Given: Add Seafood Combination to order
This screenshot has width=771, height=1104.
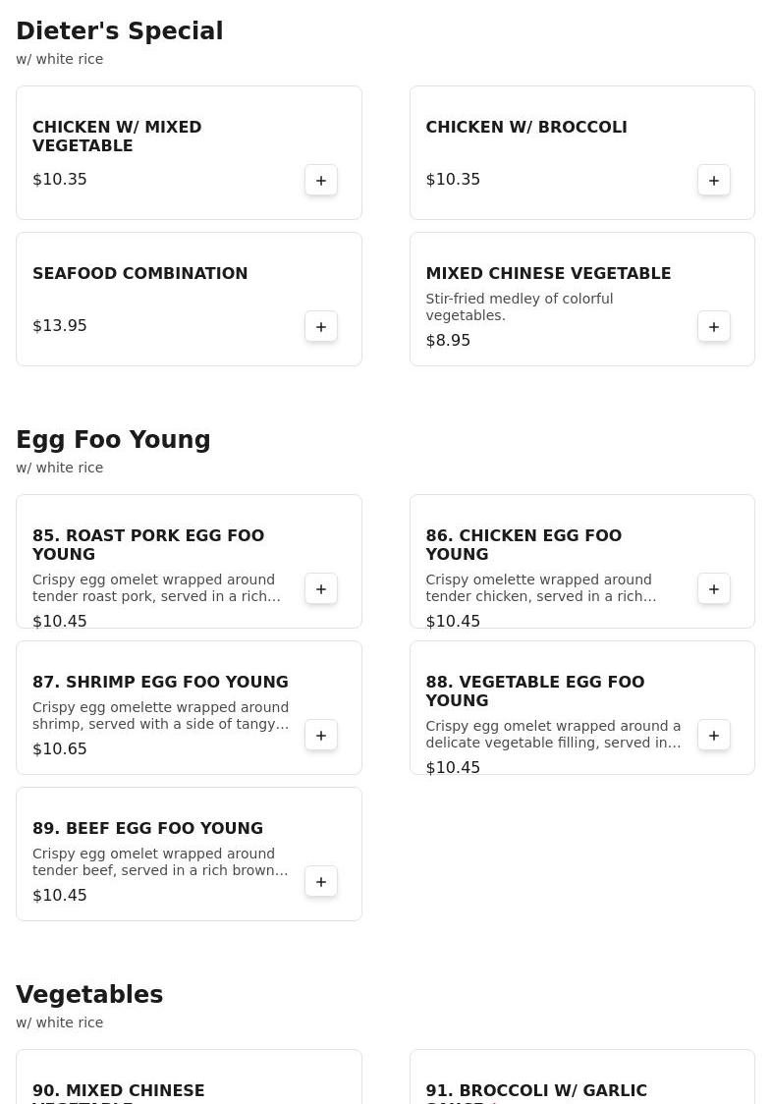Looking at the screenshot, I should coord(321,327).
